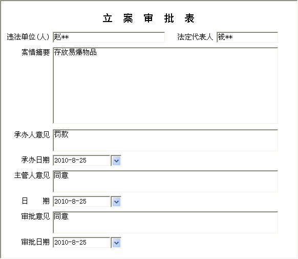The width and height of the screenshot is (298, 259).
Task: Click inside the 案情摘要 text area
Action: (x=165, y=86)
